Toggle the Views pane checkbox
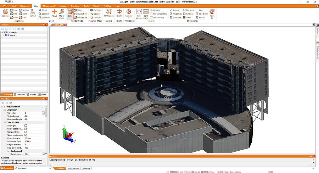The image size is (319, 173). tap(184, 17)
